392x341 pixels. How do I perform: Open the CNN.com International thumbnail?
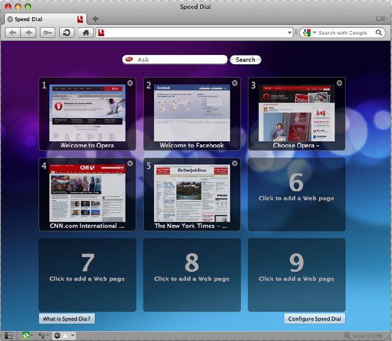tap(87, 194)
